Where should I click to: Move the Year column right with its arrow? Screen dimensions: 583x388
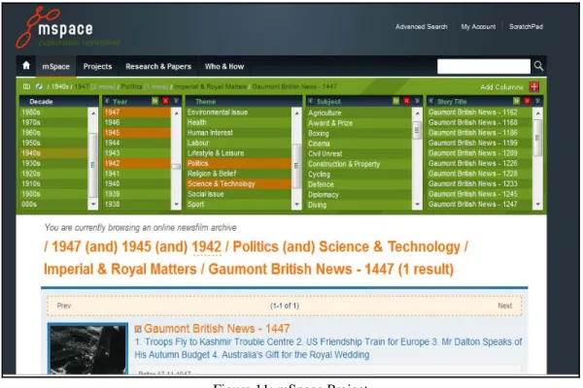click(176, 101)
